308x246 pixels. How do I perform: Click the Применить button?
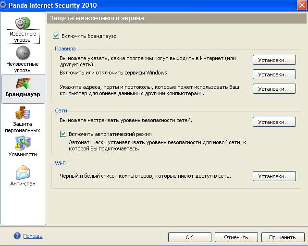coord(283,237)
